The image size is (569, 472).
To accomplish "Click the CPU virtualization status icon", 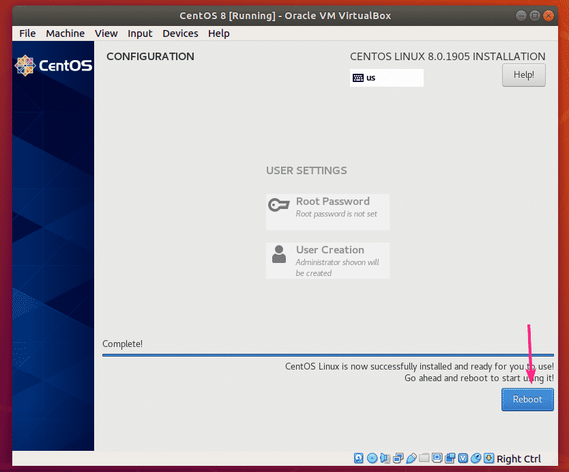I will click(463, 458).
